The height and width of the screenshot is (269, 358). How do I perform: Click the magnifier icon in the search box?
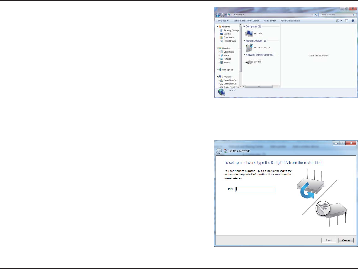pyautogui.click(x=354, y=15)
